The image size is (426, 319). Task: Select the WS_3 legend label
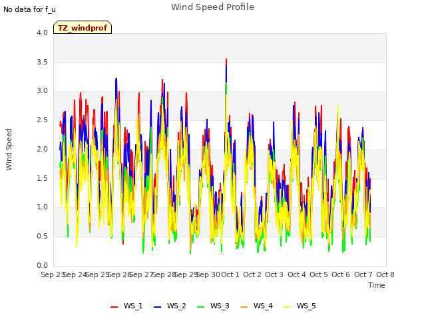point(220,306)
